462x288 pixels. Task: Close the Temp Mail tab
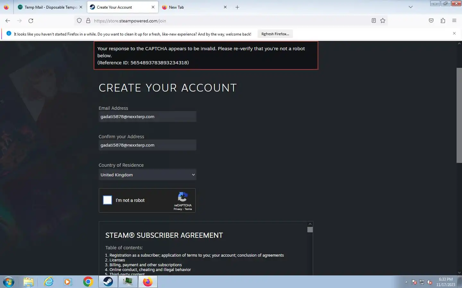point(81,7)
